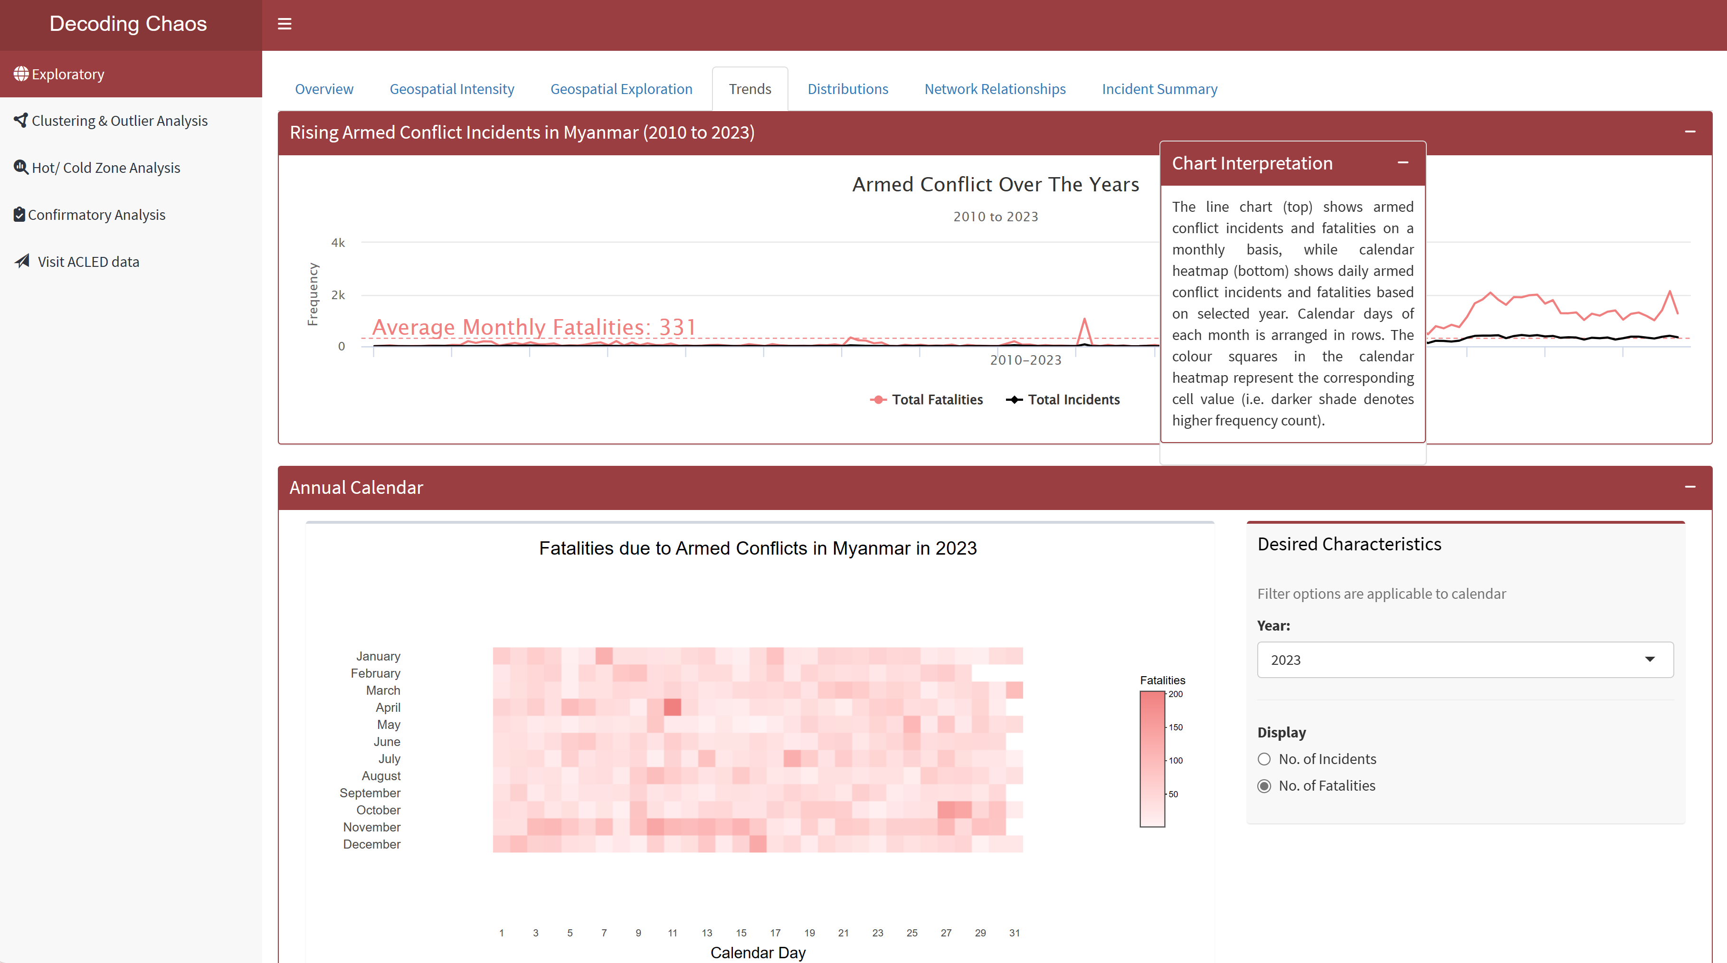The width and height of the screenshot is (1727, 963).
Task: Go to Incident Summary tab
Action: 1159,89
